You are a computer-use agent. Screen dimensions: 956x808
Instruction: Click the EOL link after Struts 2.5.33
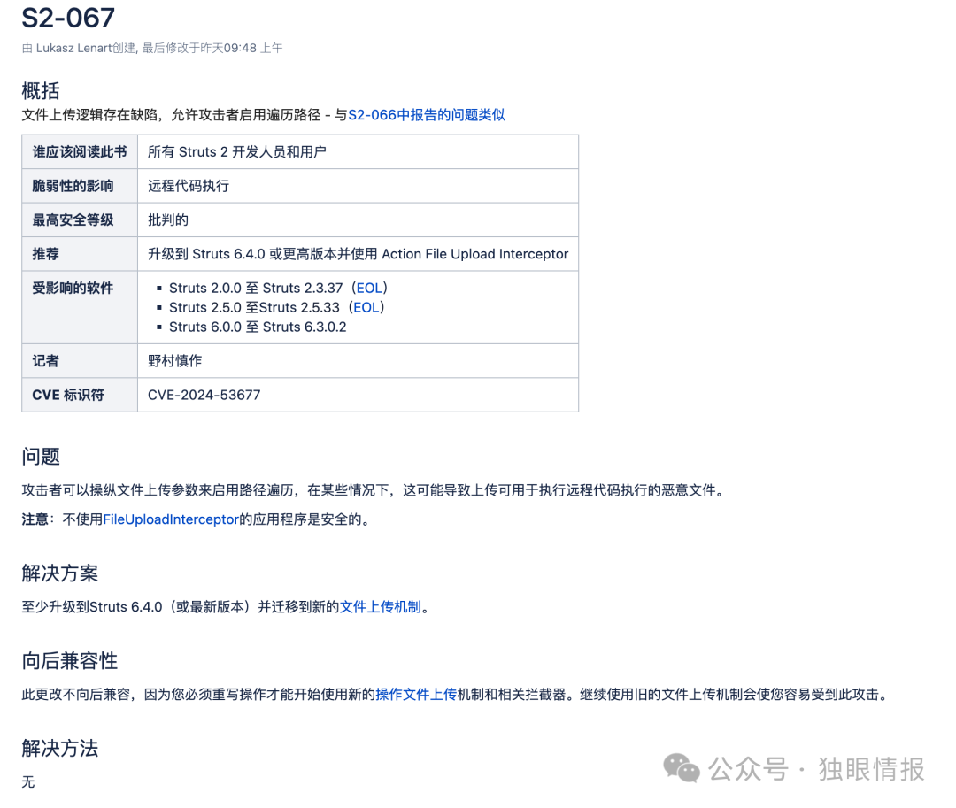pyautogui.click(x=366, y=307)
